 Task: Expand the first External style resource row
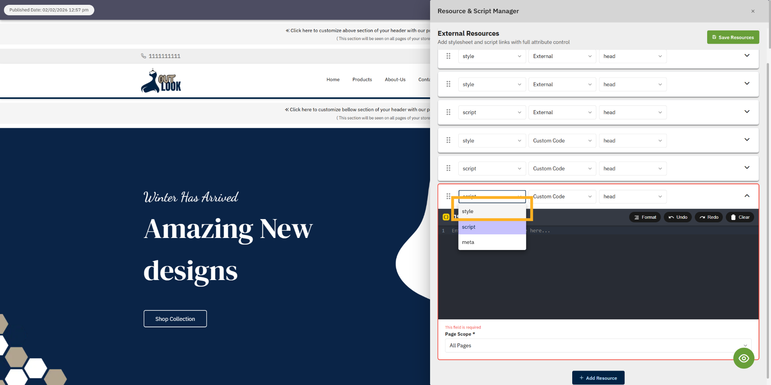coord(747,56)
